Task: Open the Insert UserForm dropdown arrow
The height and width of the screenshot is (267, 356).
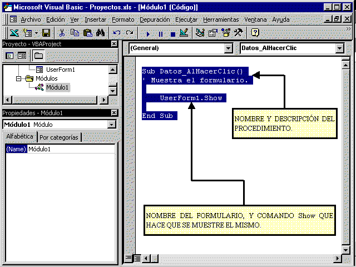Action: point(36,33)
